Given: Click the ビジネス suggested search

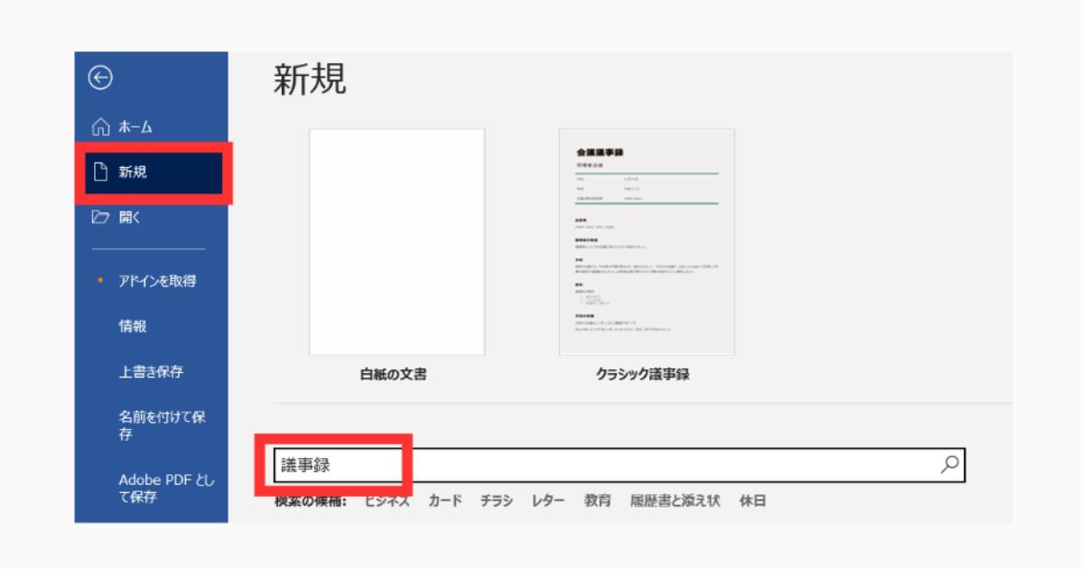Looking at the screenshot, I should 387,501.
